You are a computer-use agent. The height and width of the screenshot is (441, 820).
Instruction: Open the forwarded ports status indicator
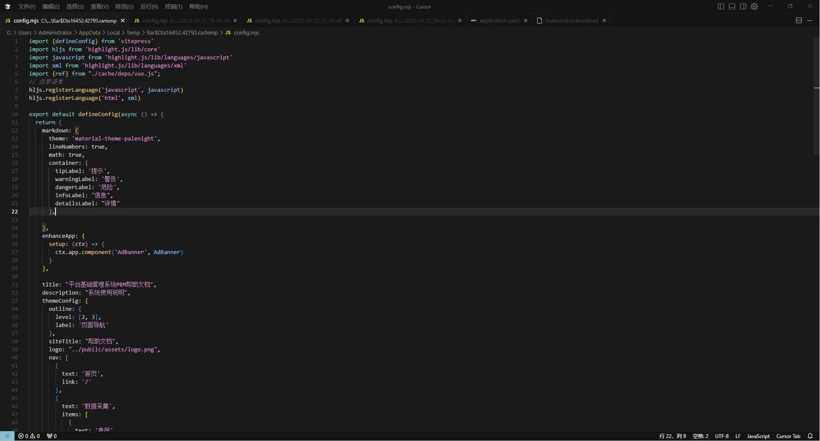coord(52,436)
